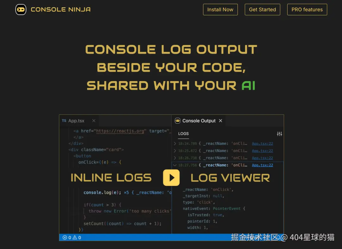
Task: Click the LOG VIEWER heading
Action: 230,178
